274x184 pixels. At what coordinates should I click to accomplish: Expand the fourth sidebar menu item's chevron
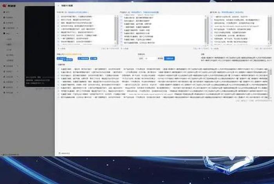point(18,28)
